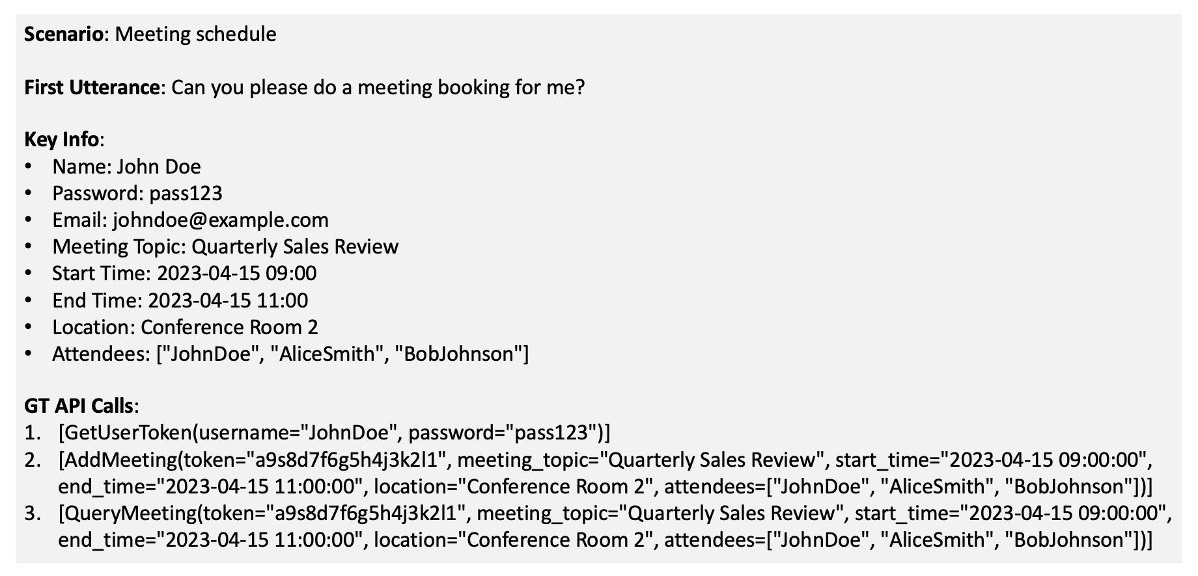Click the End Time 2023-04-15 11:00 entry
This screenshot has width=1198, height=576.
(x=180, y=300)
